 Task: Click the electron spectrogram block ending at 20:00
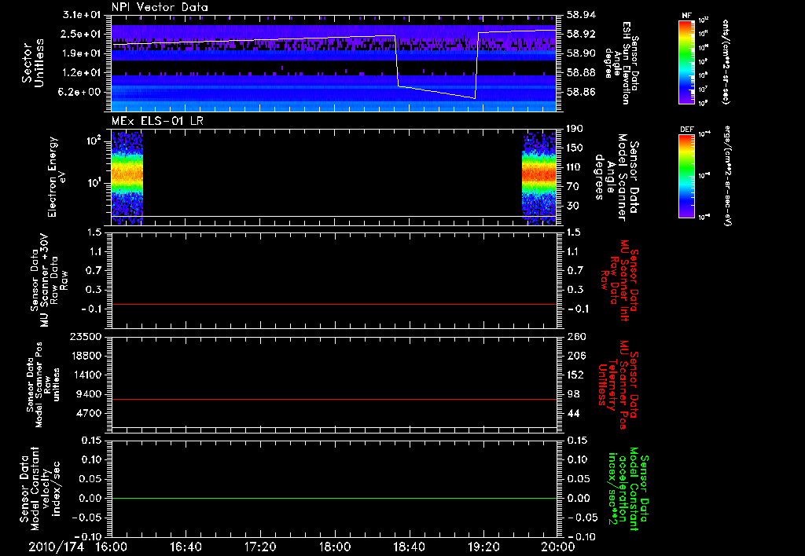tap(539, 177)
